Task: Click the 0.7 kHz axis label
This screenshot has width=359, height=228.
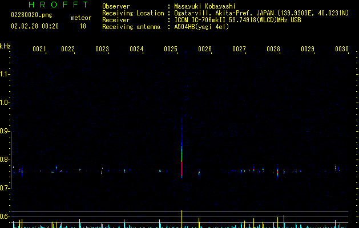Action: coord(5,188)
